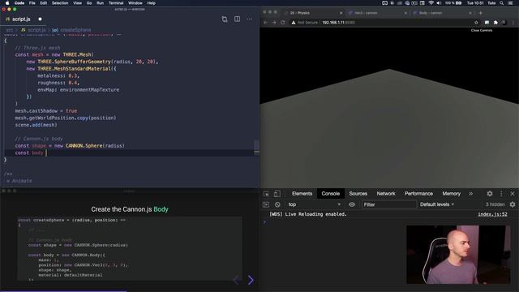519x292 pixels.
Task: Click the 'Not Secure' warning indicator
Action: 305,23
